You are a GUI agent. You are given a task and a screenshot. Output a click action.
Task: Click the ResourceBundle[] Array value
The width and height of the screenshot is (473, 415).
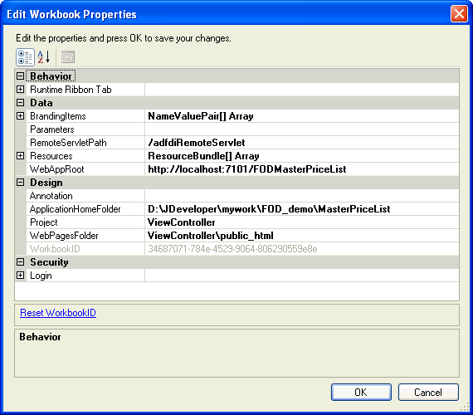302,156
